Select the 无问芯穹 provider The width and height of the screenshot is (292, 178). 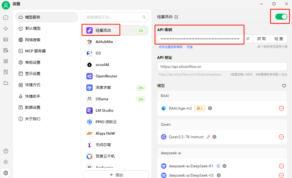pyautogui.click(x=116, y=145)
